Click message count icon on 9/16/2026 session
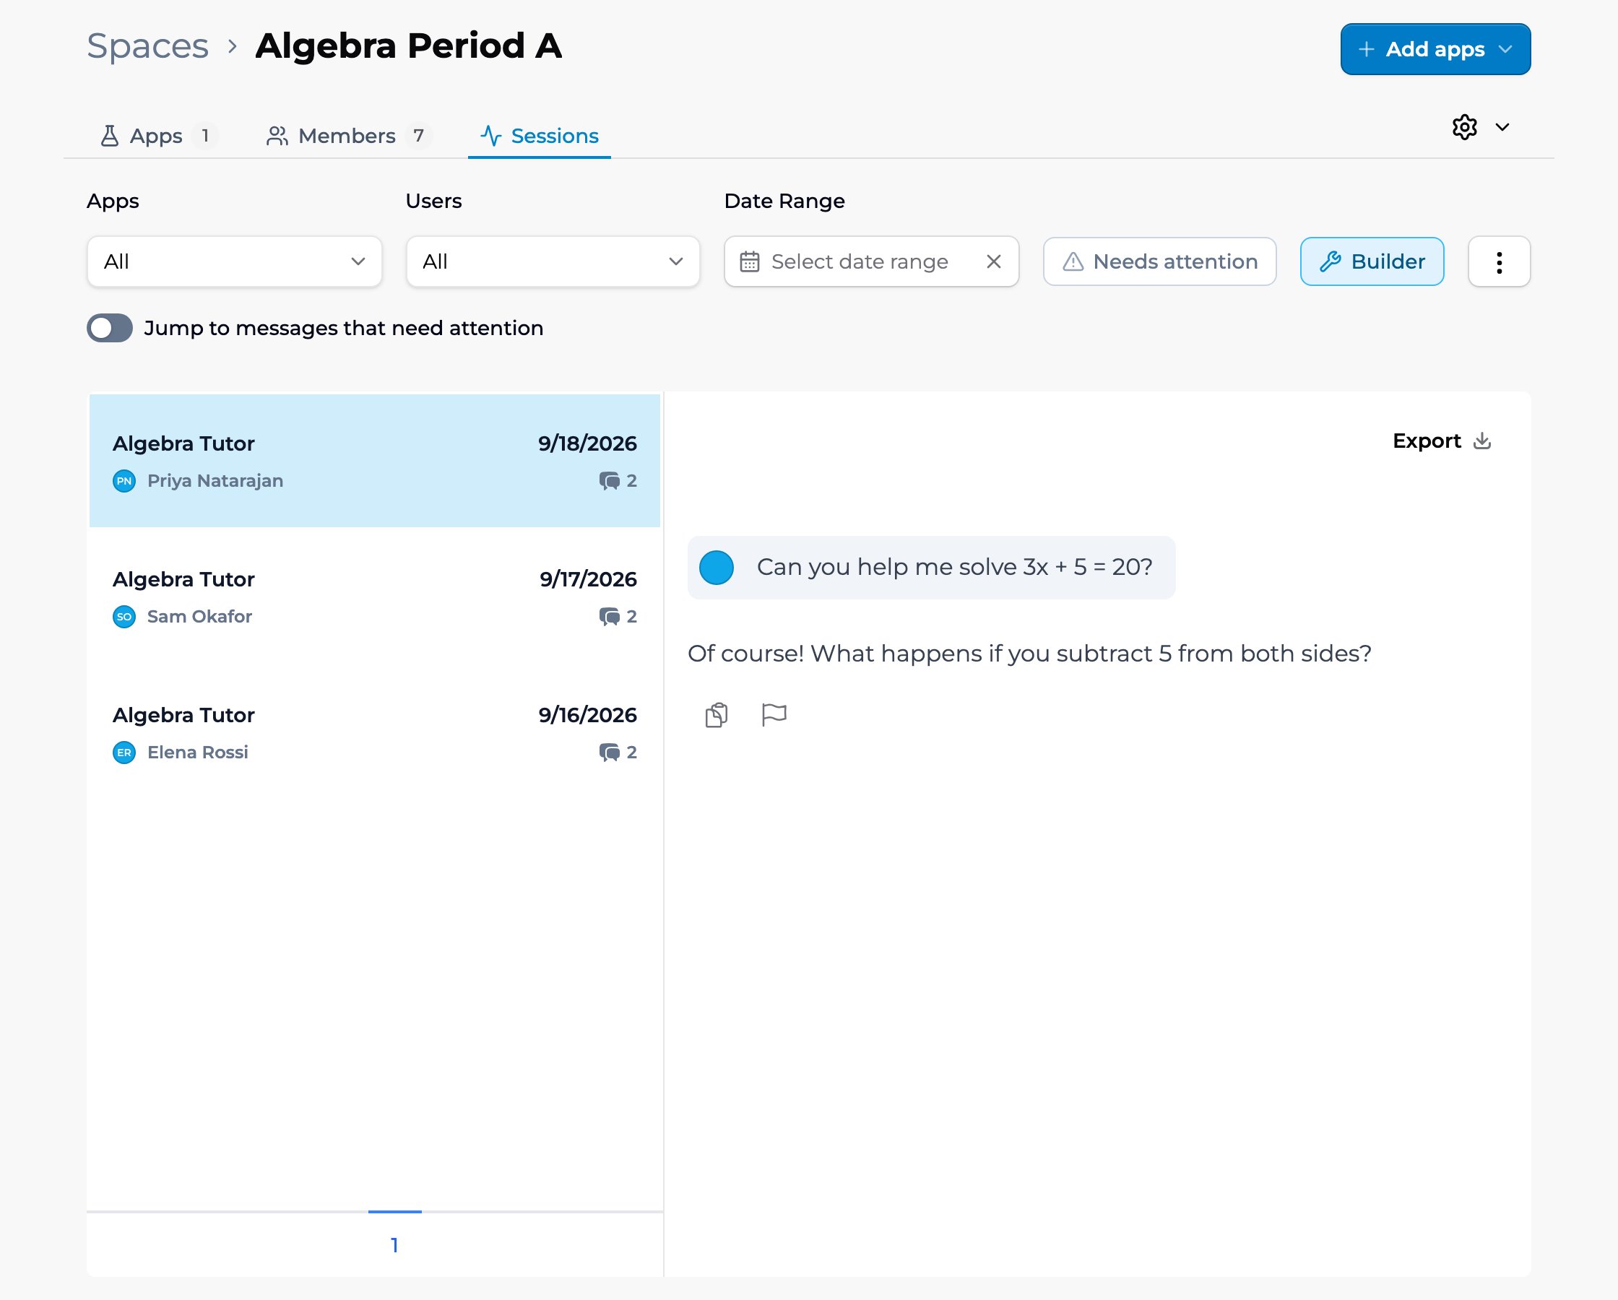This screenshot has width=1618, height=1300. coord(610,752)
